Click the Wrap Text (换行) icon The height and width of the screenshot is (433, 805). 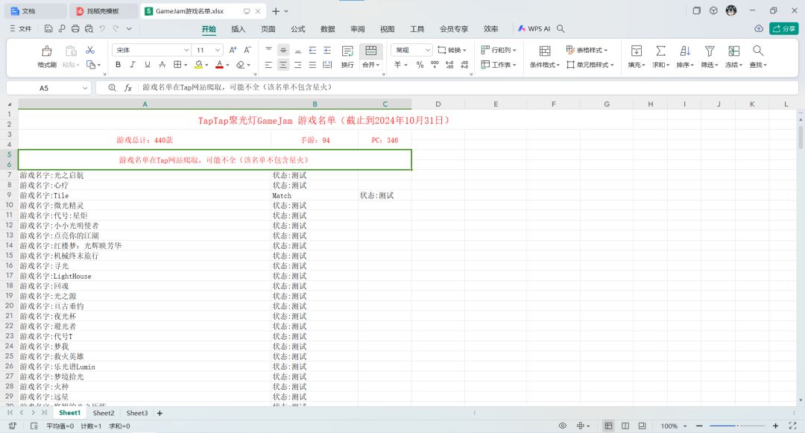pyautogui.click(x=347, y=51)
